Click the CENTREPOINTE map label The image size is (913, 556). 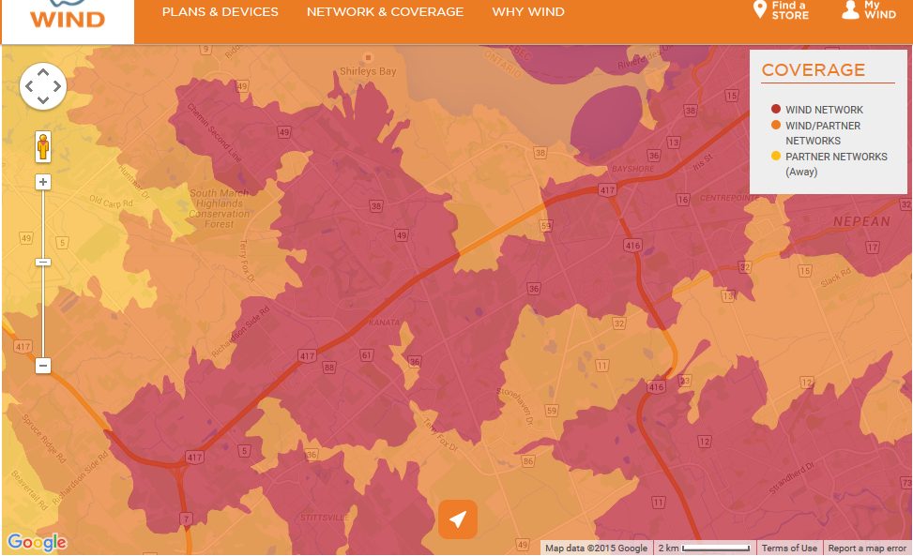pos(729,198)
